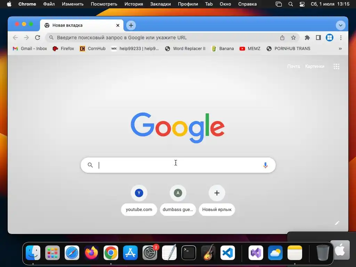Focus the Google search input field
The width and height of the screenshot is (356, 267).
point(178,165)
